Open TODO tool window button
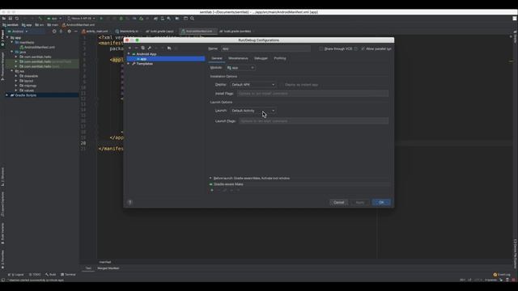The height and width of the screenshot is (291, 518). pyautogui.click(x=35, y=275)
